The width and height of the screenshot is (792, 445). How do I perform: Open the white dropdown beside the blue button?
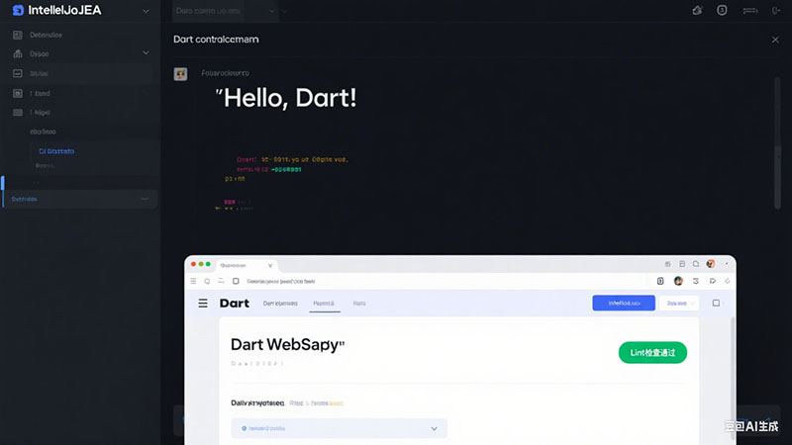679,304
